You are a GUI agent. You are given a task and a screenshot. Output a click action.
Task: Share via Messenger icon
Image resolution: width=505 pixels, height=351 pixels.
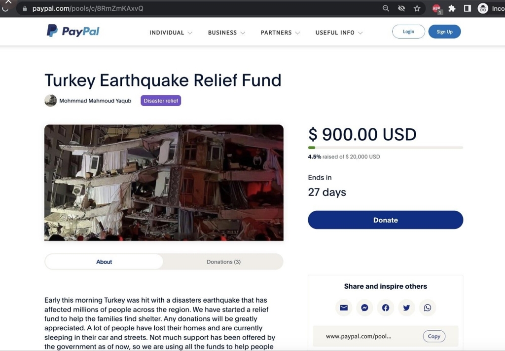(x=364, y=308)
